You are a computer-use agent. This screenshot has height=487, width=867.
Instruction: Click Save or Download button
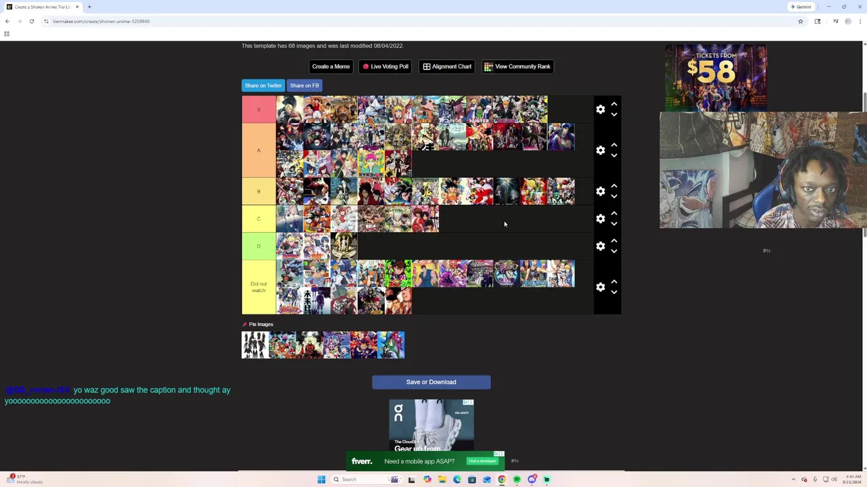[x=431, y=382]
